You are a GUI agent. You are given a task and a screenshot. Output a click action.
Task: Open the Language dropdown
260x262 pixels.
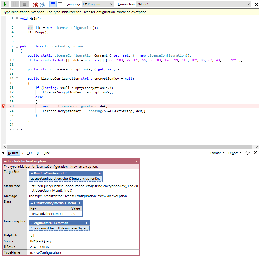pos(98,4)
